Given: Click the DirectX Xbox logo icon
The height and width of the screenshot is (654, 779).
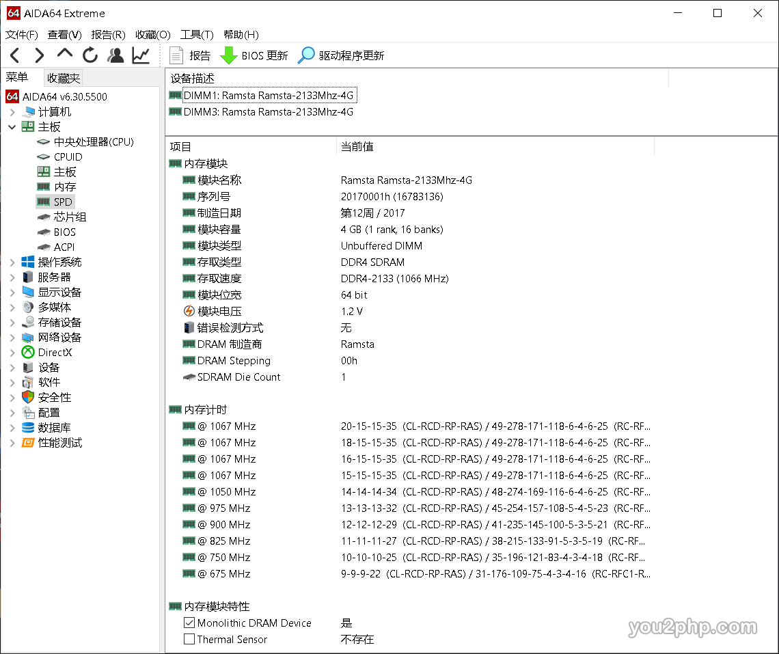Looking at the screenshot, I should click(x=28, y=353).
